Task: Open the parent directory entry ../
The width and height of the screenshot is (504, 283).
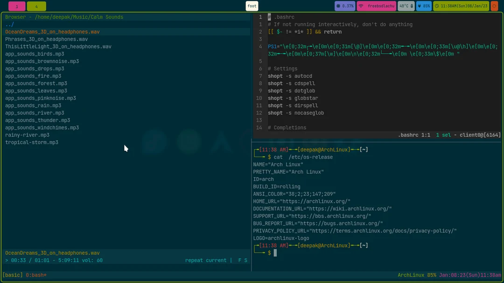Action: (x=8, y=24)
